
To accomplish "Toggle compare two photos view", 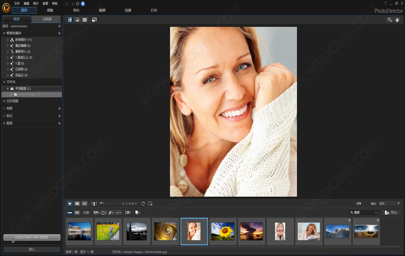I will (x=77, y=204).
